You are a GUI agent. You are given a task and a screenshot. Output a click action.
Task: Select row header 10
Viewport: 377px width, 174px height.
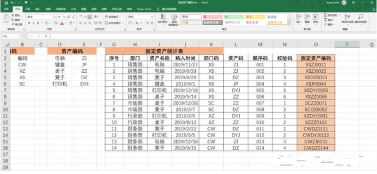(5, 109)
